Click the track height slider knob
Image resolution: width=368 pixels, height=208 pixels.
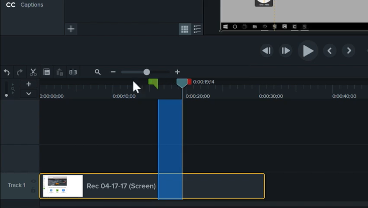pos(6,95)
